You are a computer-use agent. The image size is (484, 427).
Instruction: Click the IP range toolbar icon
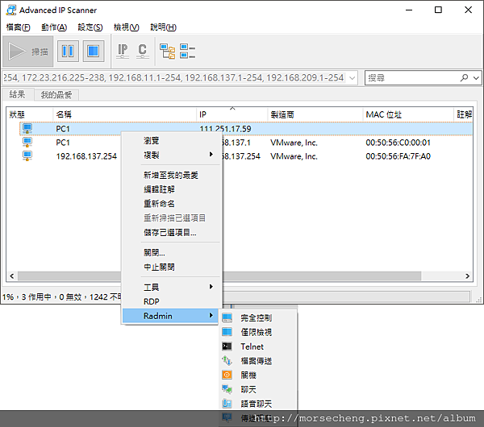(123, 52)
